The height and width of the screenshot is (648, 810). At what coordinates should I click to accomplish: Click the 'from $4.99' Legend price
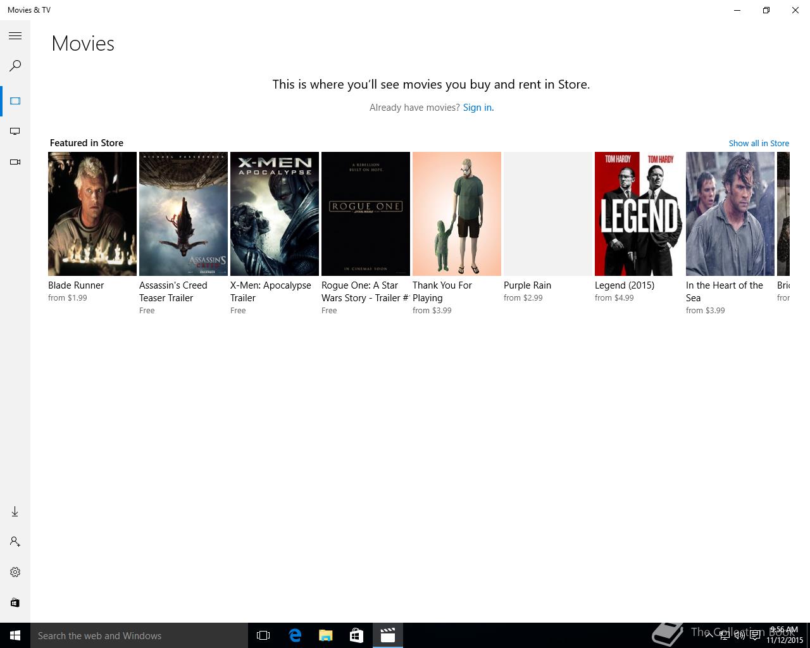(x=614, y=298)
